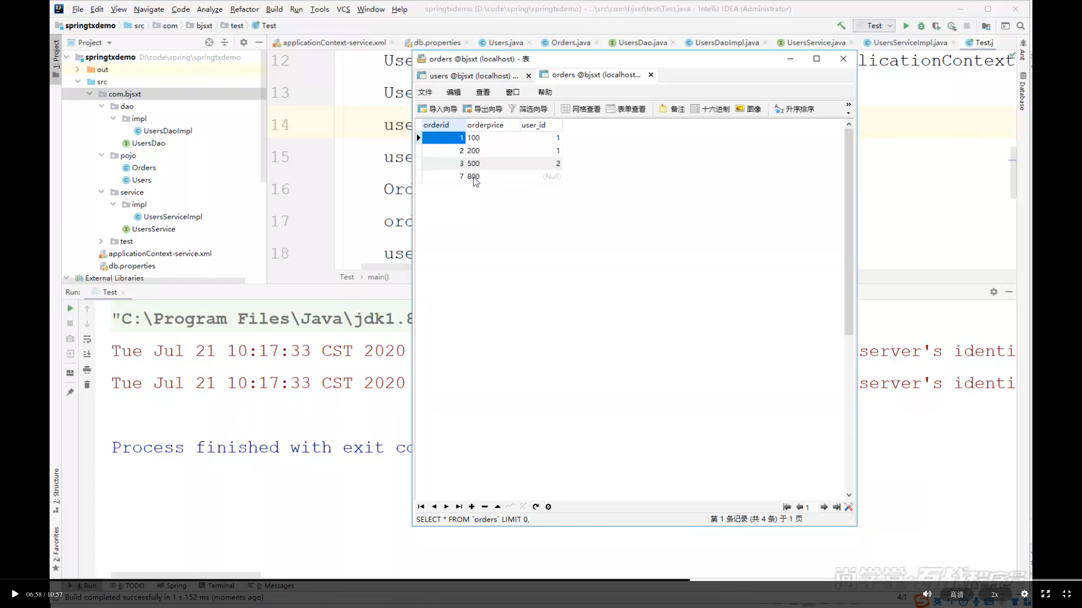Go to last record icon in Navicat
Image resolution: width=1082 pixels, height=608 pixels.
(x=459, y=507)
